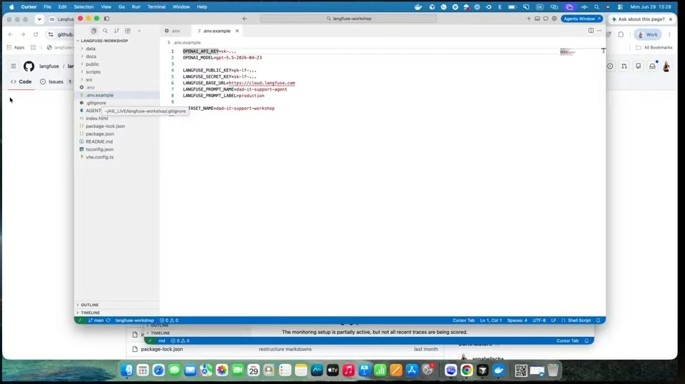Open the Explorer view icon in the sidebar
Screen dimensions: 685x384
(x=93, y=31)
